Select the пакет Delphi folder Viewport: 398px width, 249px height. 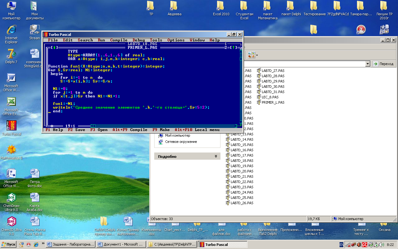pyautogui.click(x=291, y=8)
